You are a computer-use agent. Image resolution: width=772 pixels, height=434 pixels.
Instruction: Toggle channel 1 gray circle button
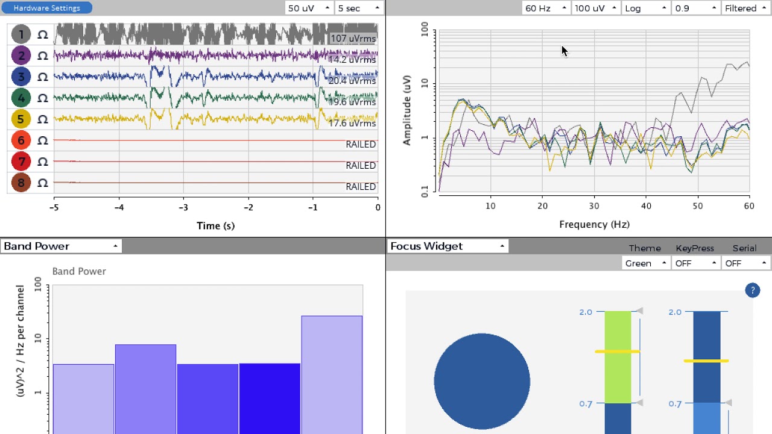(x=21, y=34)
